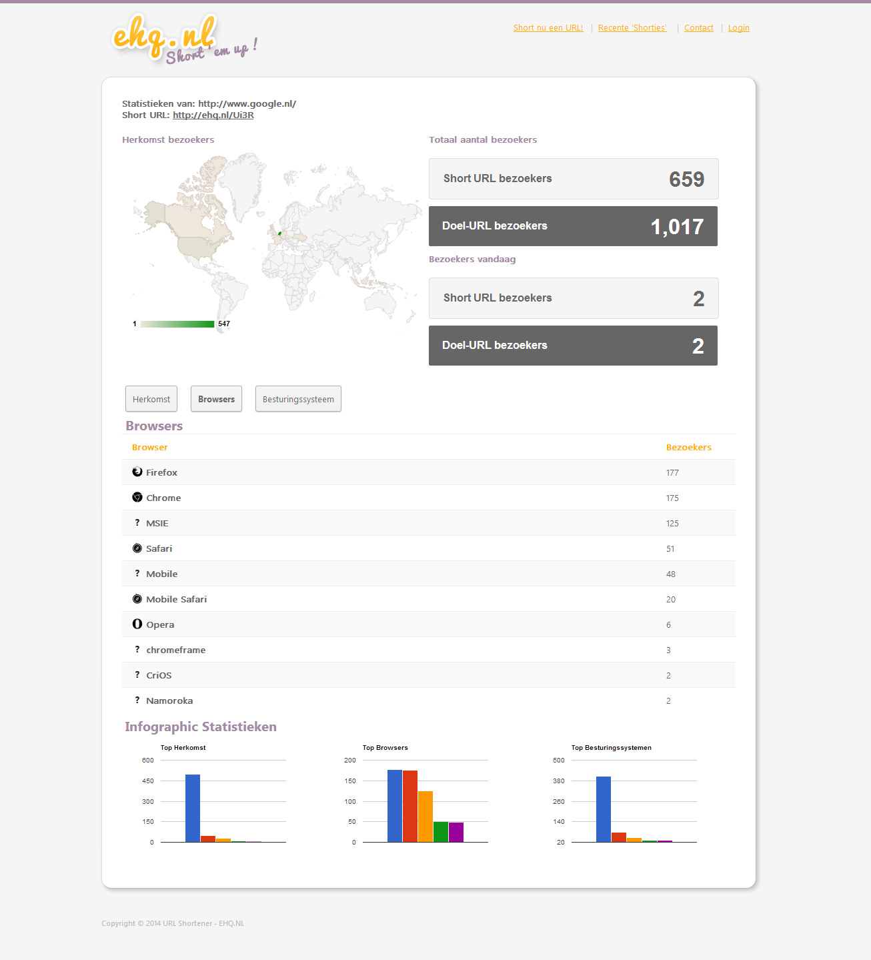Click the question mark icon beside Mobile
The height and width of the screenshot is (960, 871).
coord(137,573)
